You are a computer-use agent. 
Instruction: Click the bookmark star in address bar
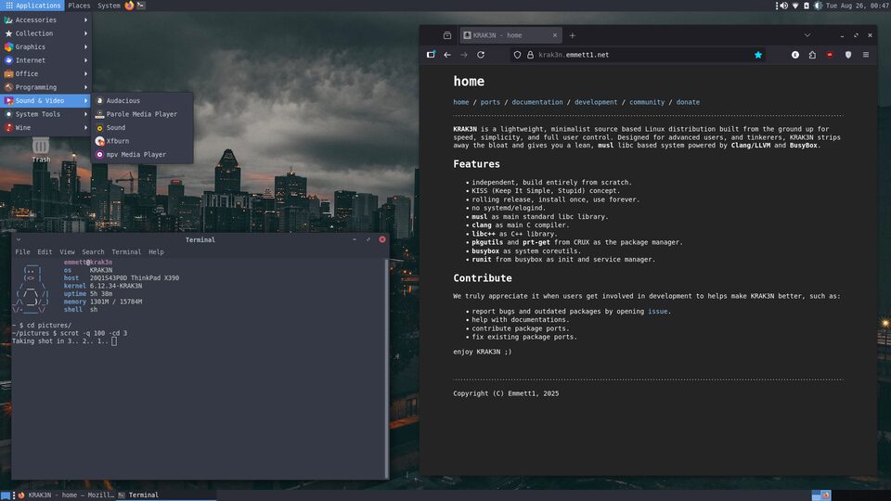point(758,55)
